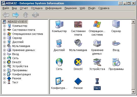Select Компьютер label in the tree
This screenshot has height=97, width=137.
(x=20, y=26)
